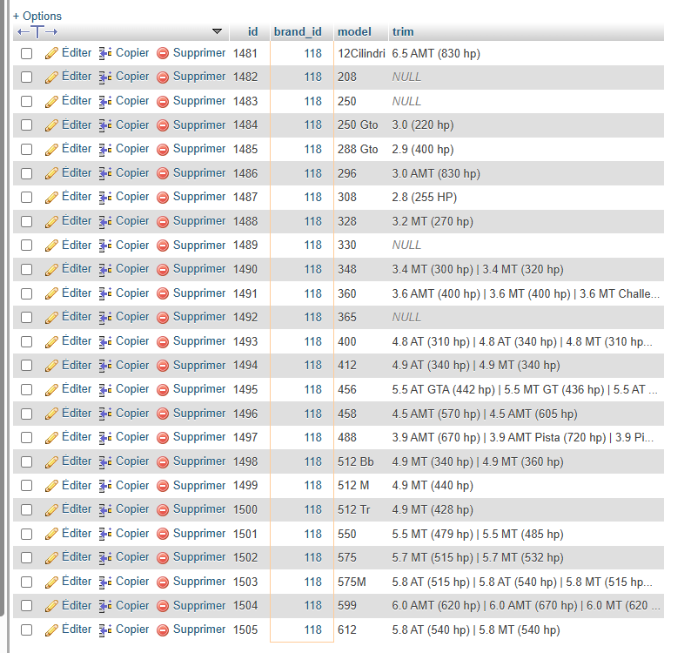Select the checkbox for row 1495
Screen dimensions: 691x653
pyautogui.click(x=27, y=389)
